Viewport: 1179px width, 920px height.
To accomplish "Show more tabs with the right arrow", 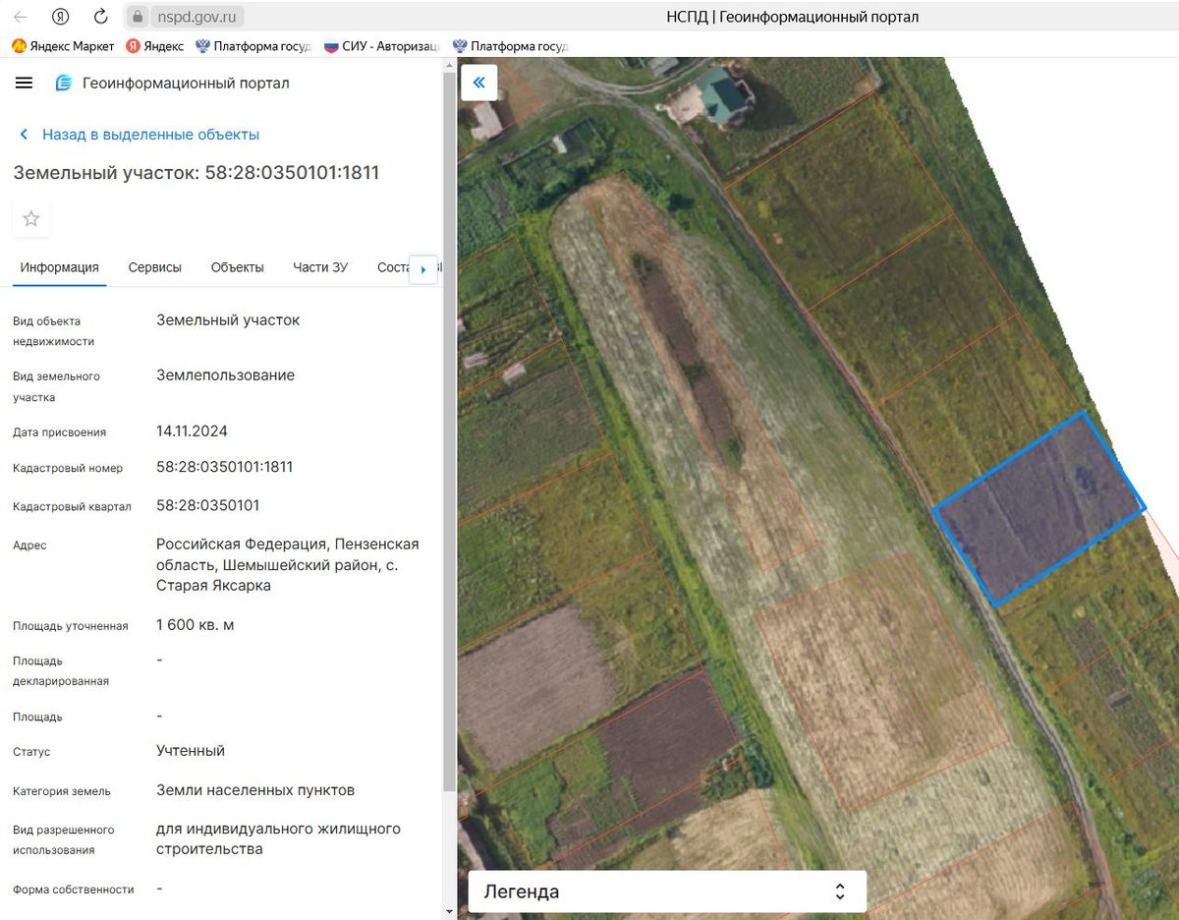I will pyautogui.click(x=423, y=269).
